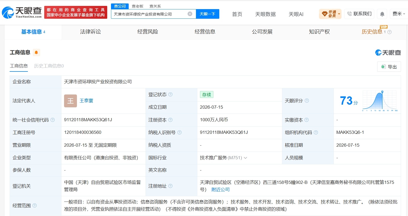Click the orange monitor bell beside 工商信息
This screenshot has width=408, height=216.
36,52
